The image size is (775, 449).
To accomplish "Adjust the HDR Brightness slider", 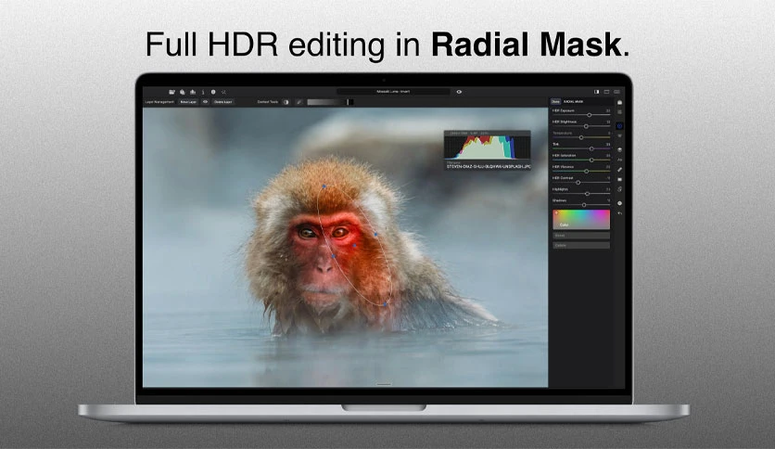I will 581,126.
